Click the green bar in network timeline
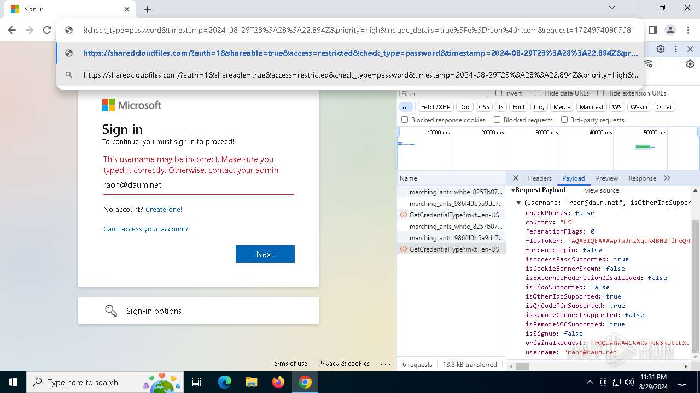Image resolution: width=700 pixels, height=393 pixels. [643, 146]
